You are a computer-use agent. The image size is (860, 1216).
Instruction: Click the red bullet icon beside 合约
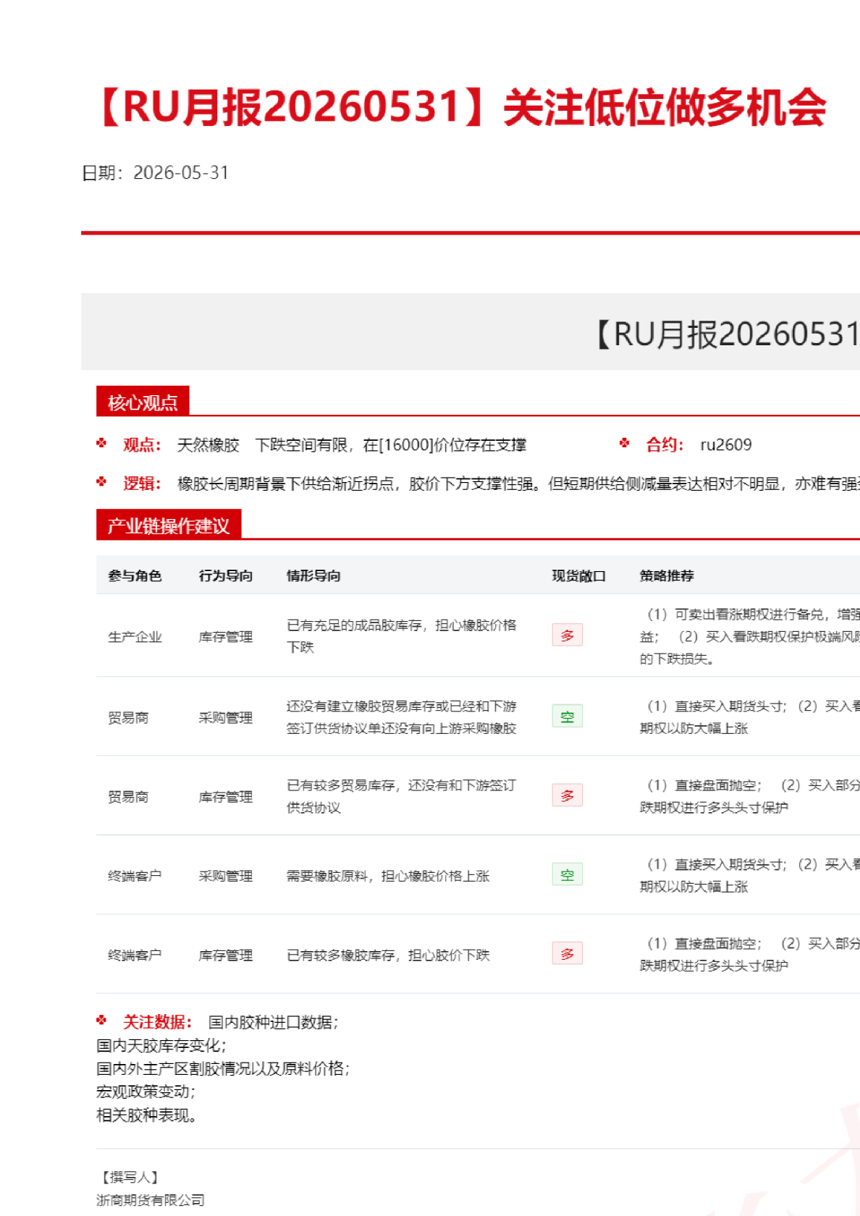coord(625,443)
